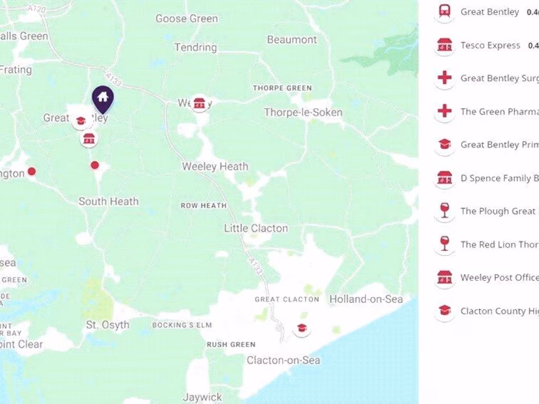The height and width of the screenshot is (404, 539).
Task: Click the red dot above South Heath
Action: tap(95, 165)
